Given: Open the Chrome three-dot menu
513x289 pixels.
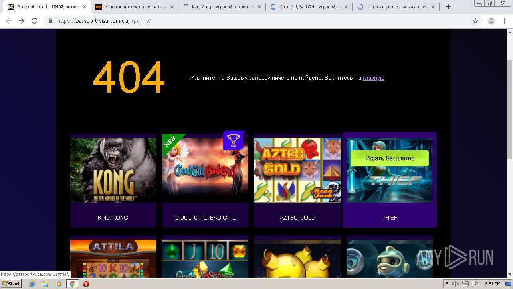Looking at the screenshot, I should click(x=504, y=21).
